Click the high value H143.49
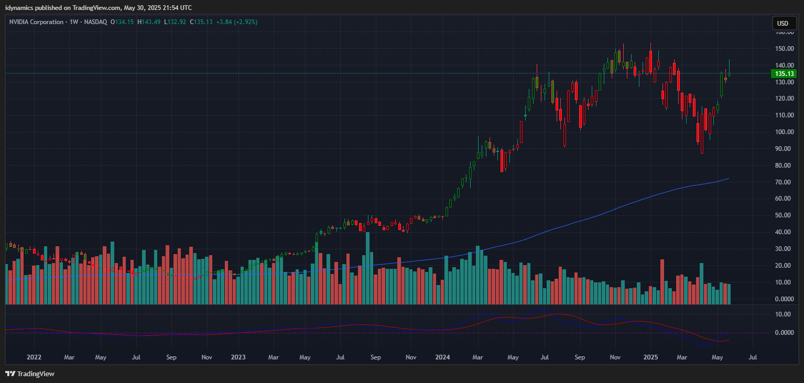Screen dimensions: 804x383 [x=149, y=22]
